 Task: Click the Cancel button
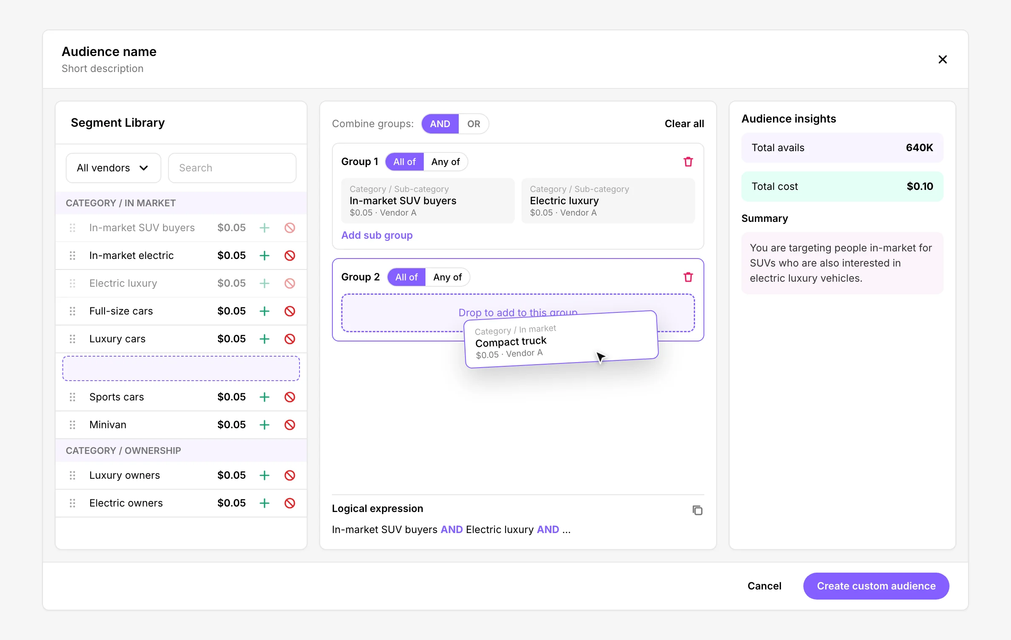point(764,586)
